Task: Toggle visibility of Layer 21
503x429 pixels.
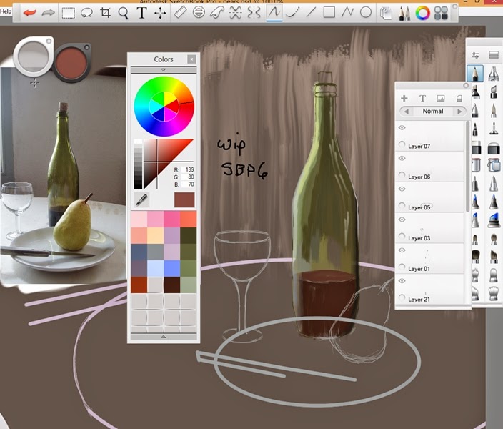Action: click(402, 281)
